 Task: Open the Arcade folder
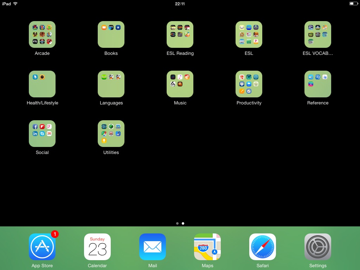[x=42, y=34]
